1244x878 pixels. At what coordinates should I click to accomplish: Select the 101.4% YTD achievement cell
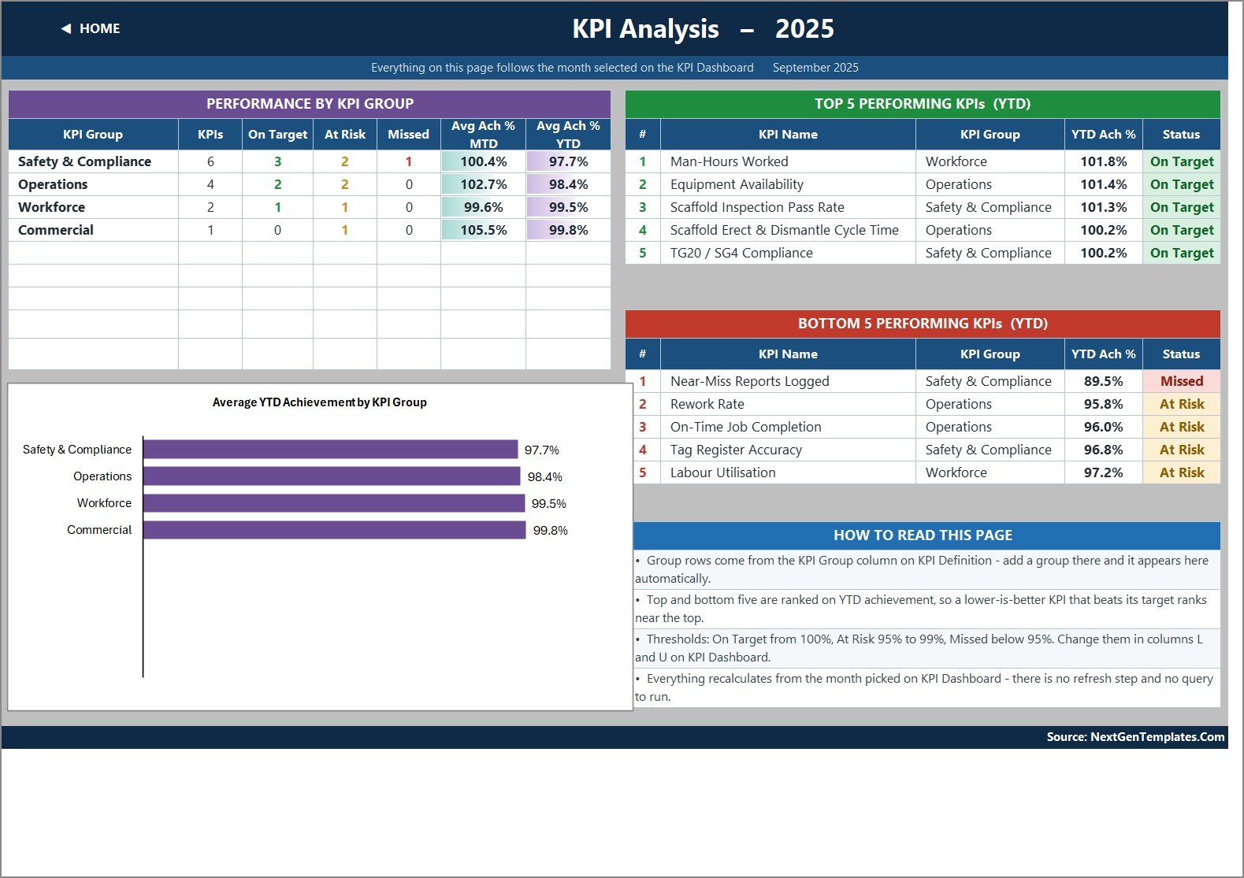(x=1103, y=184)
